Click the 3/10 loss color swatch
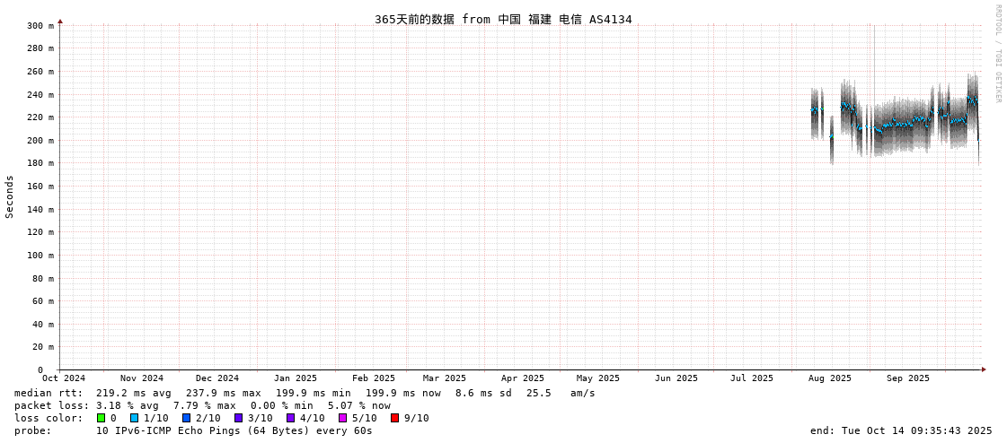Image resolution: width=1007 pixels, height=443 pixels. (x=238, y=418)
